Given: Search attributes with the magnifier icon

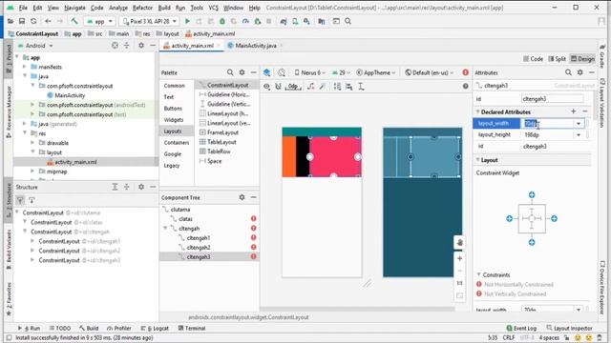Looking at the screenshot, I should [x=568, y=72].
